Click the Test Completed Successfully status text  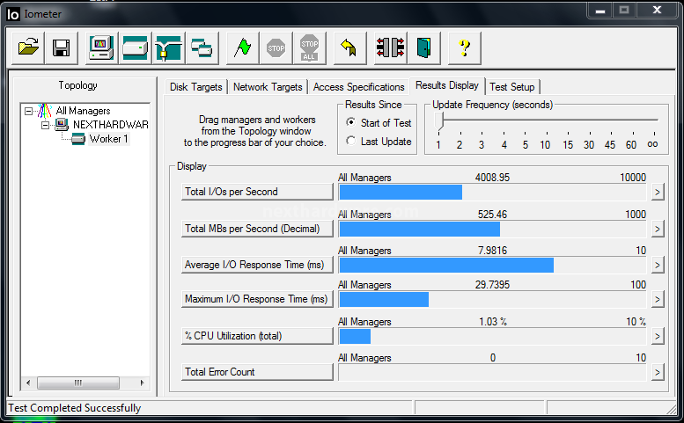pos(75,408)
